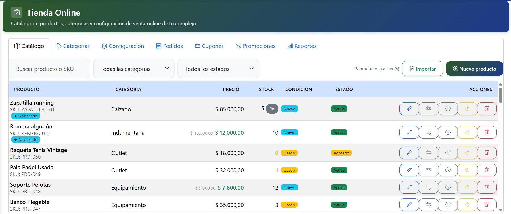The image size is (511, 214).
Task: Create a Nuevo producto
Action: (474, 69)
